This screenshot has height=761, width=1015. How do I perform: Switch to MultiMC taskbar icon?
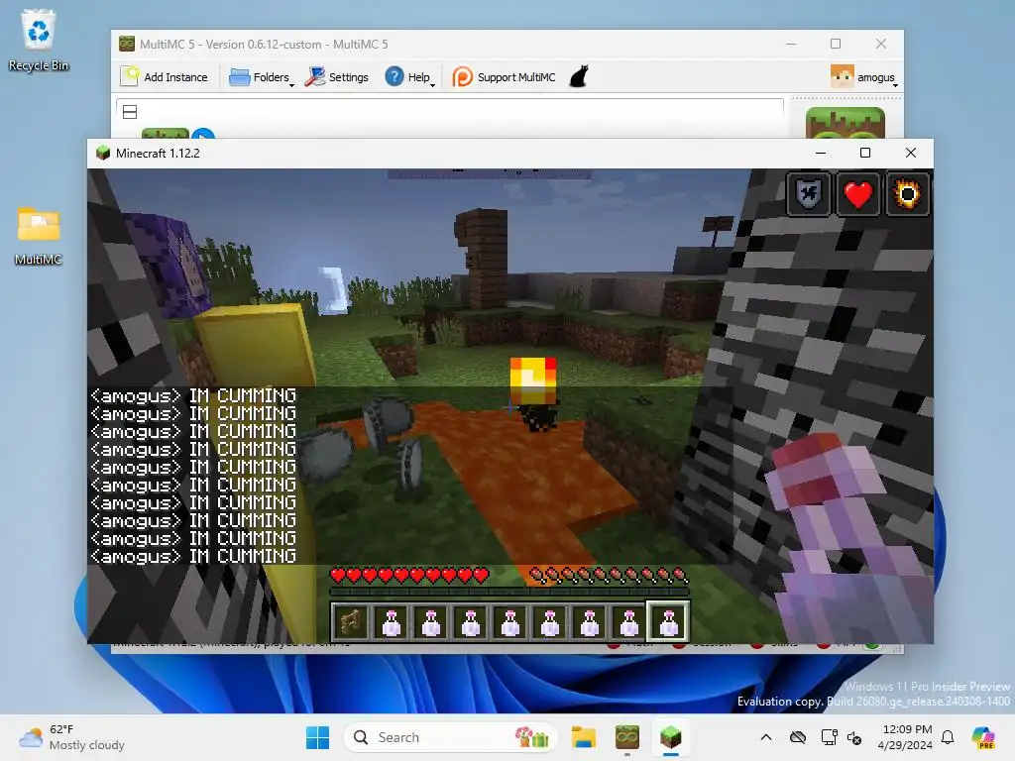click(x=626, y=737)
